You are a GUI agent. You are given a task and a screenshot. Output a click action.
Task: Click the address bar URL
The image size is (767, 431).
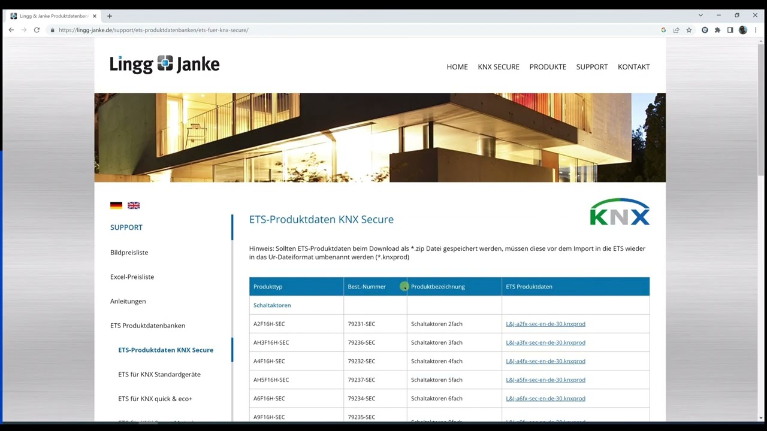coord(153,30)
